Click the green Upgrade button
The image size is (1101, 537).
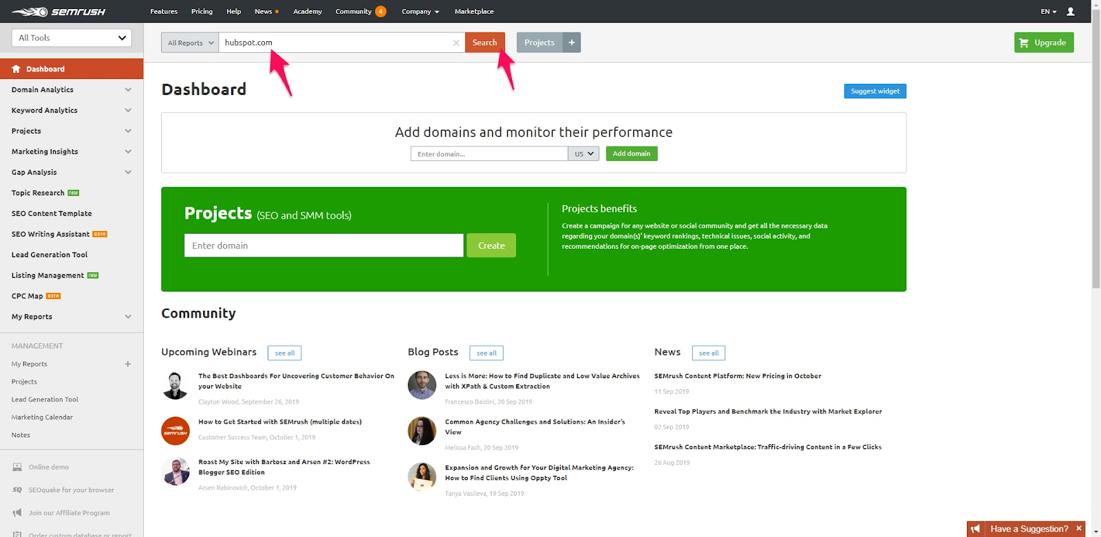coord(1044,43)
